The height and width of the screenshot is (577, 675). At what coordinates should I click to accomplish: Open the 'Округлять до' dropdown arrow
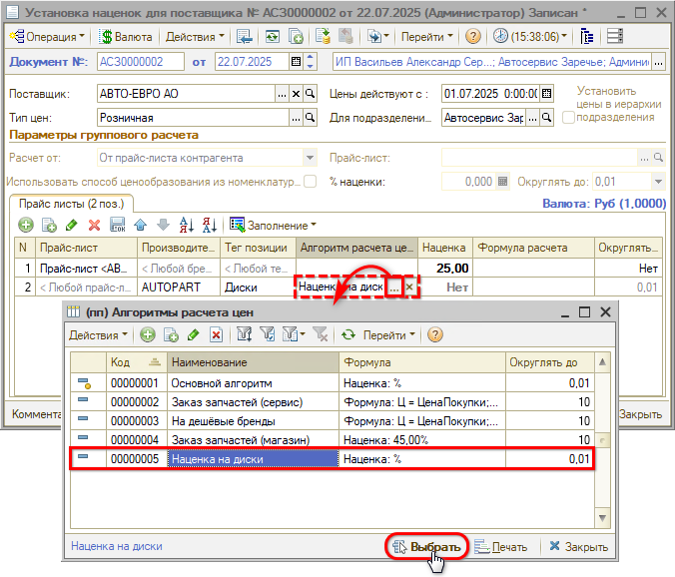pyautogui.click(x=658, y=182)
